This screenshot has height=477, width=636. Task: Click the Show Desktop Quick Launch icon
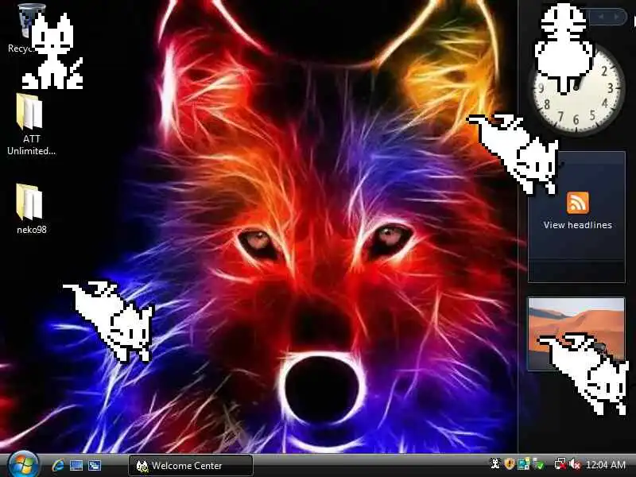click(76, 465)
